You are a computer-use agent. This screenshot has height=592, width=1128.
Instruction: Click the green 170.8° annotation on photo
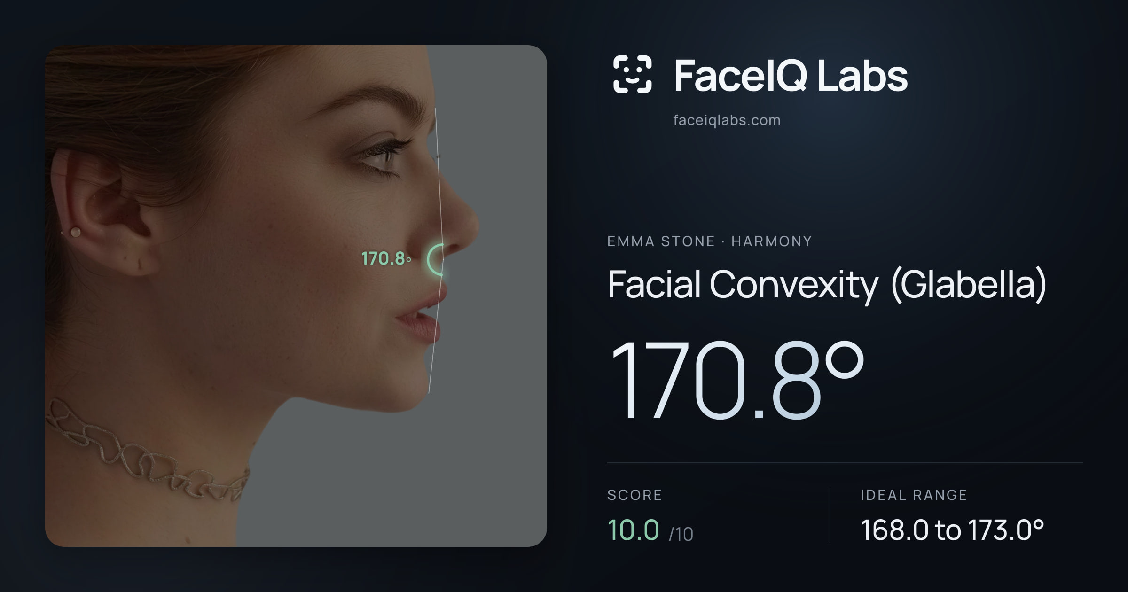386,258
